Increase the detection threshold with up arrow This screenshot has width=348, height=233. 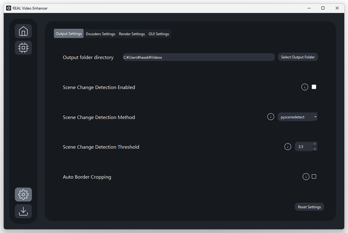point(314,145)
